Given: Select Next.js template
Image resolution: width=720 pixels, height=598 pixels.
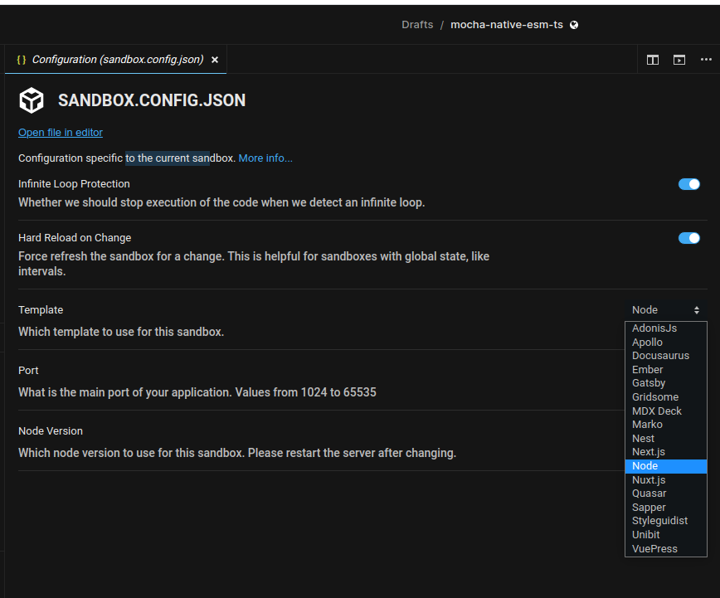Looking at the screenshot, I should click(665, 452).
